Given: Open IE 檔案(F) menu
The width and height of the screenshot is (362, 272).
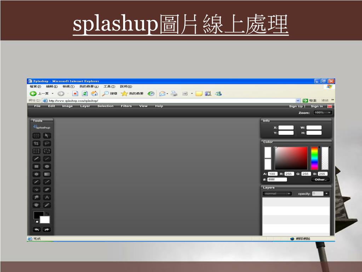Looking at the screenshot, I should coord(35,87).
